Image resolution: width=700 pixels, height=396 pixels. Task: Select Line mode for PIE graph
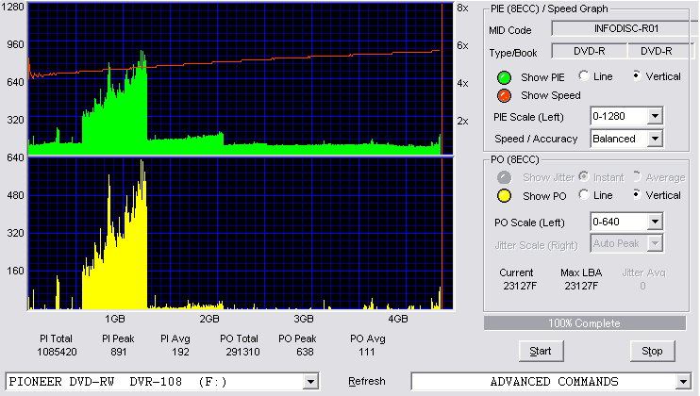pos(584,75)
